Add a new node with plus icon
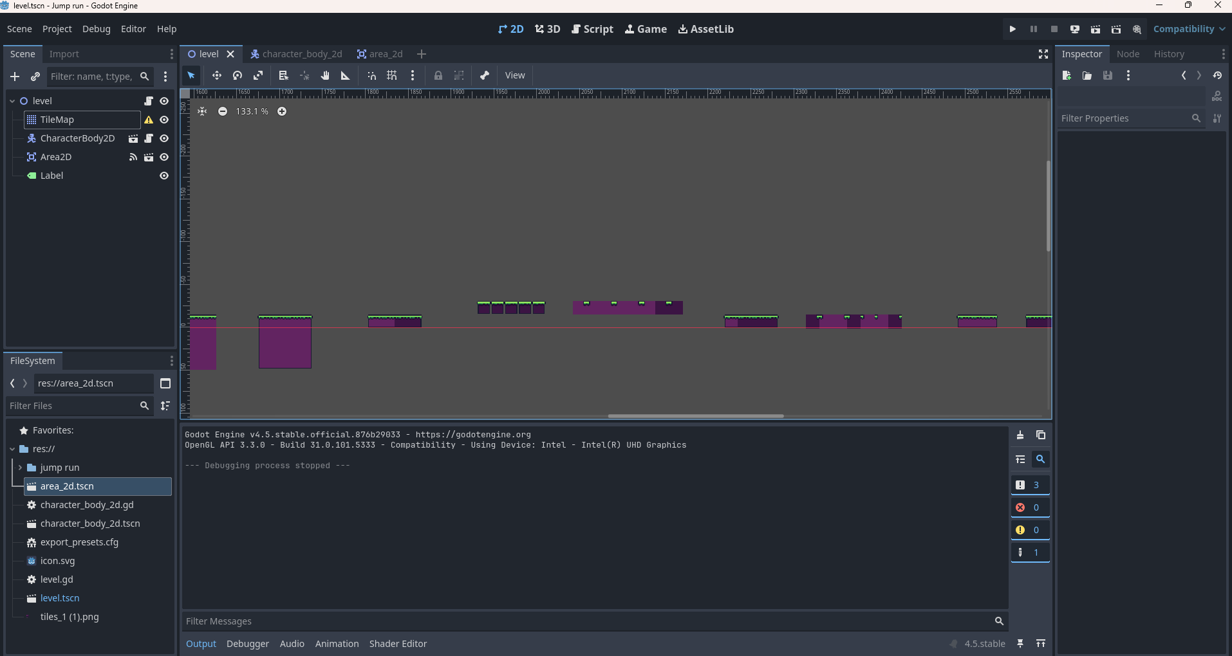This screenshot has height=656, width=1232. click(x=15, y=77)
